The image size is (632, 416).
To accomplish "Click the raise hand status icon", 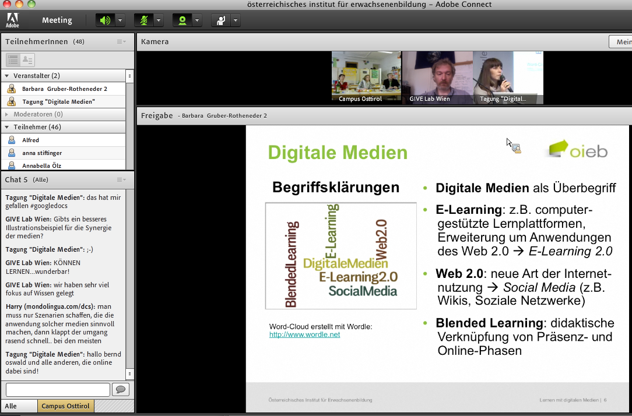I will tap(220, 20).
